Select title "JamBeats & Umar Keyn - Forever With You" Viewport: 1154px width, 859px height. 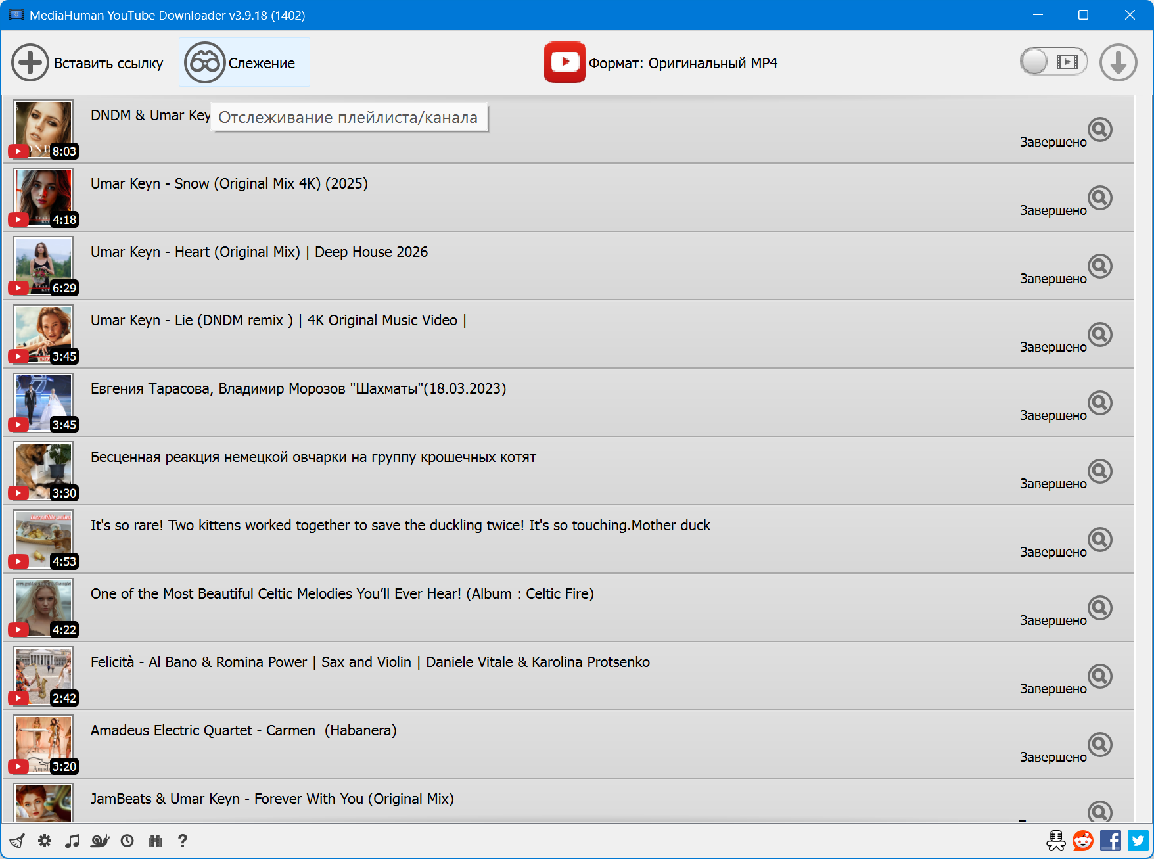tap(227, 799)
